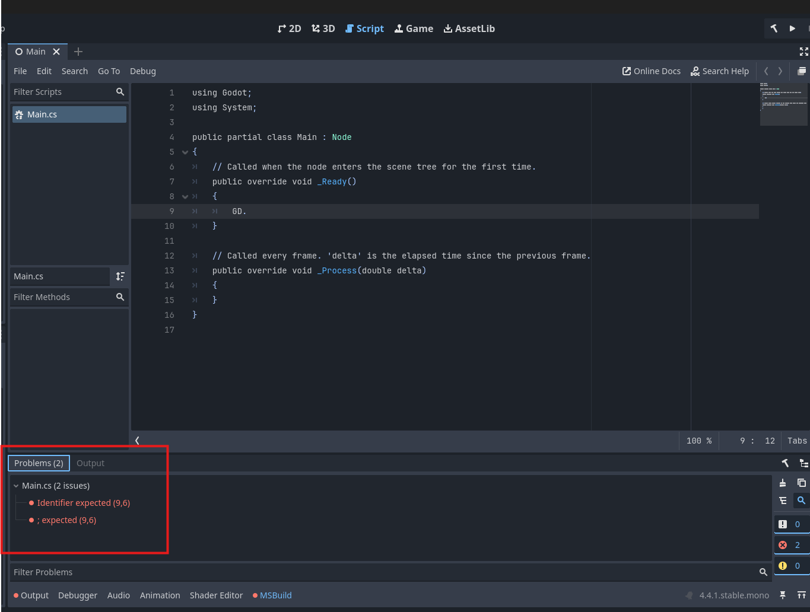Open the Edit menu

(x=44, y=71)
